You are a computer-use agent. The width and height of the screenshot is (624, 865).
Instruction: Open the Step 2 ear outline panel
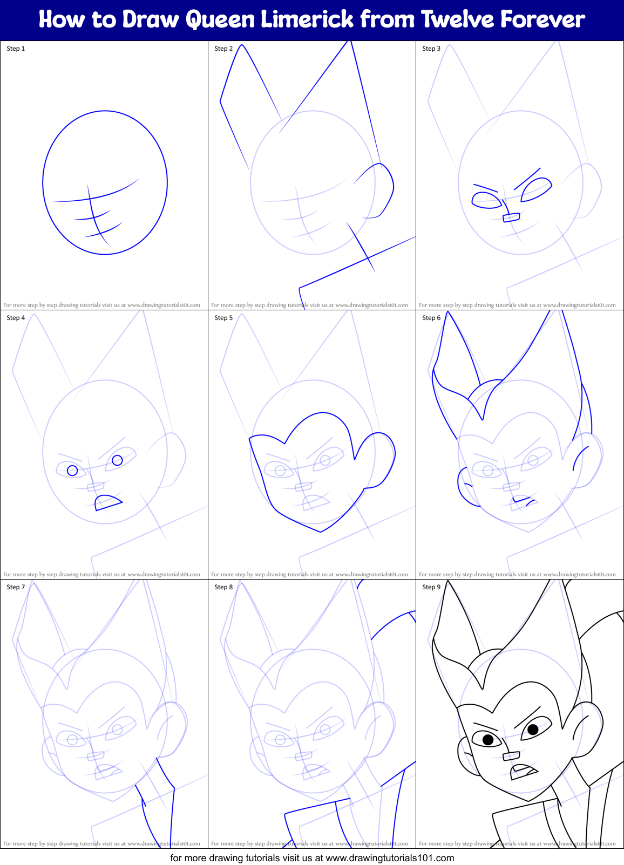click(x=312, y=175)
